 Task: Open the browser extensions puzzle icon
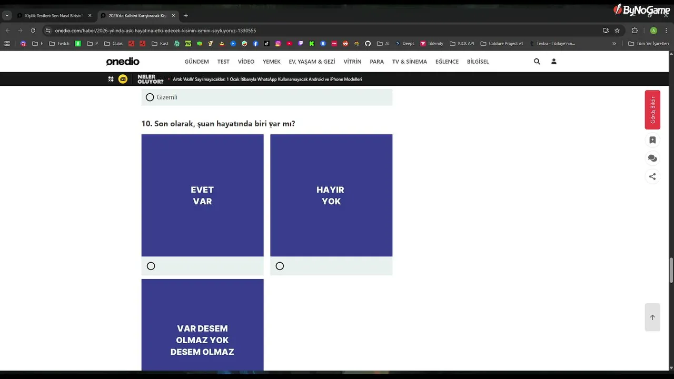point(635,31)
